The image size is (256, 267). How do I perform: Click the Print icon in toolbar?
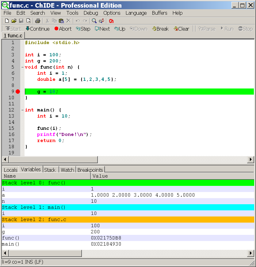point(37,21)
